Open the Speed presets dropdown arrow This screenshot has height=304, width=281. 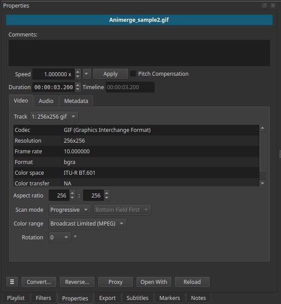(x=87, y=74)
